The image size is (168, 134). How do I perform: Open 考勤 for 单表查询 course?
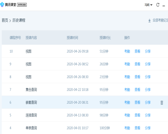(x=127, y=128)
